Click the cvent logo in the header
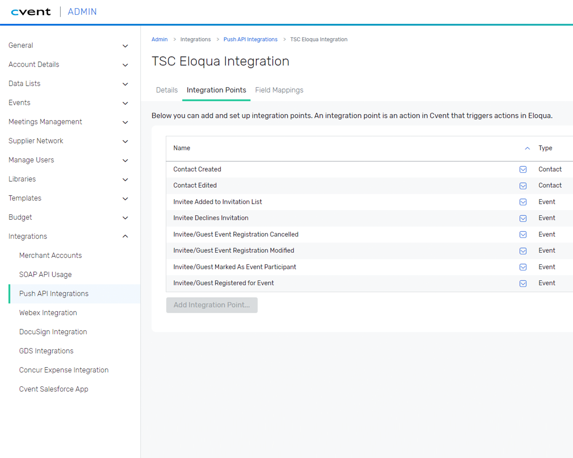 tap(31, 11)
